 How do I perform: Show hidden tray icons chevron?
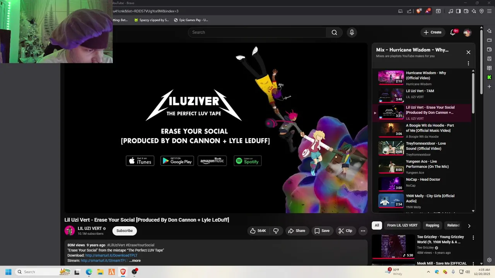[x=428, y=272]
